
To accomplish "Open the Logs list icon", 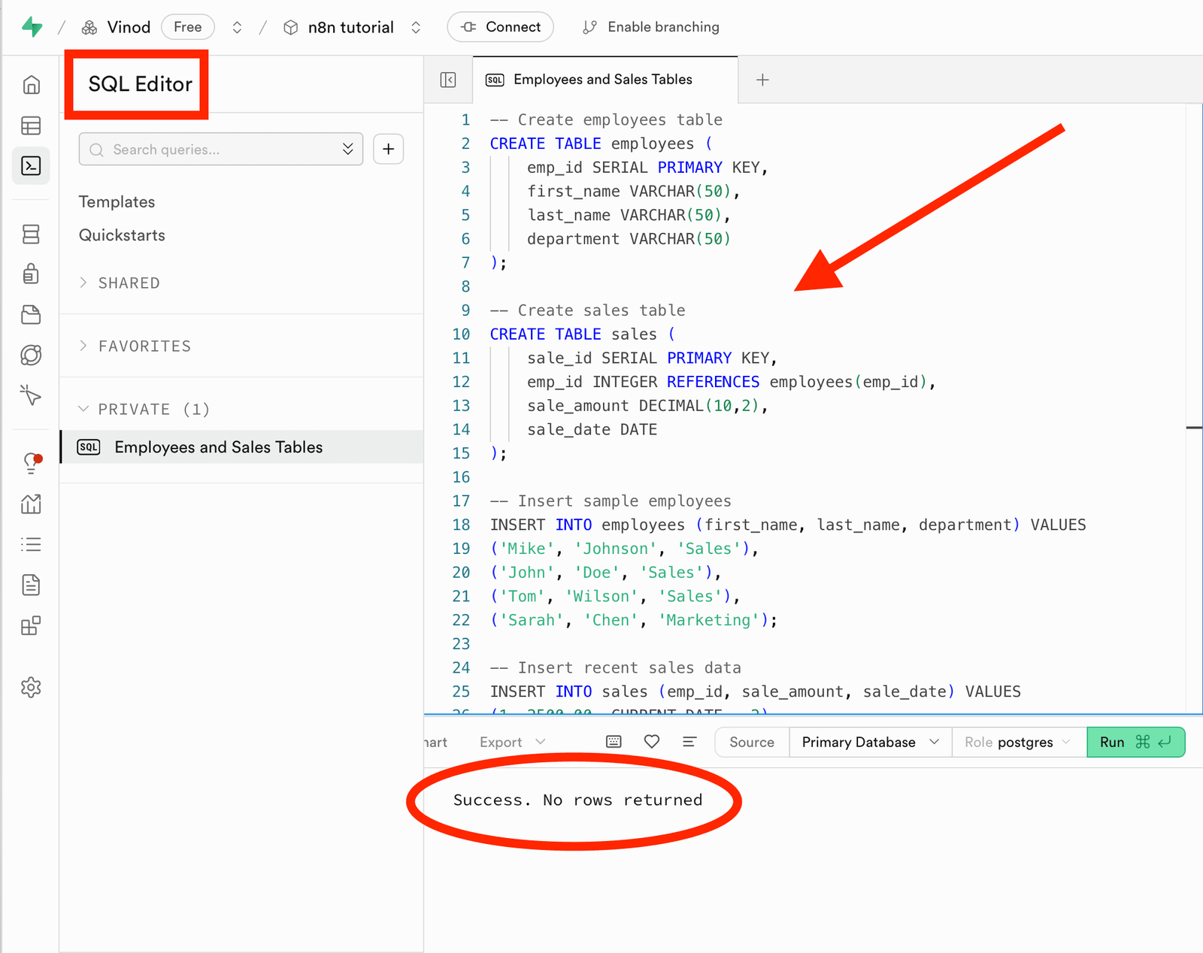I will pyautogui.click(x=31, y=544).
